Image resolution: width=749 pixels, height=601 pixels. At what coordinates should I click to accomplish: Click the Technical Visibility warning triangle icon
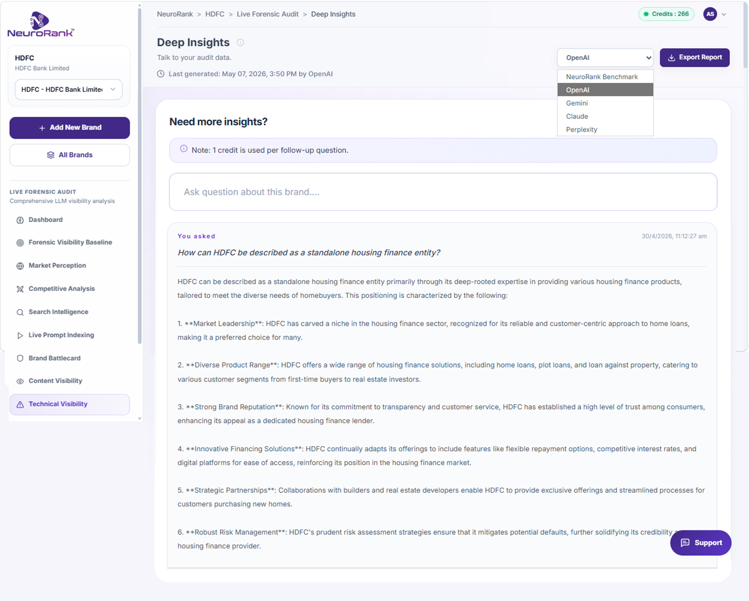20,405
